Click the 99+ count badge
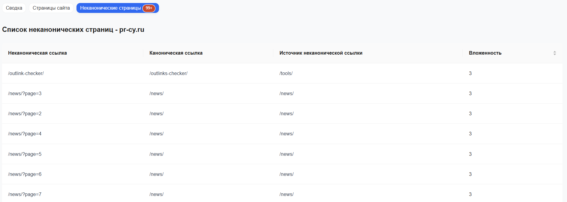 point(149,8)
